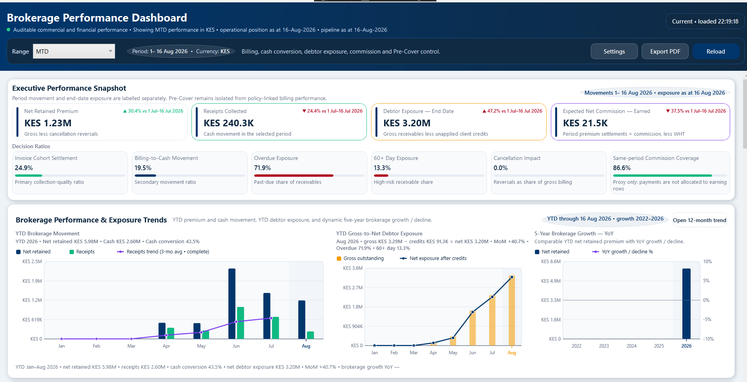Toggle Net retained legend in YTD Brokerage chart
The width and height of the screenshot is (747, 382).
[33, 252]
